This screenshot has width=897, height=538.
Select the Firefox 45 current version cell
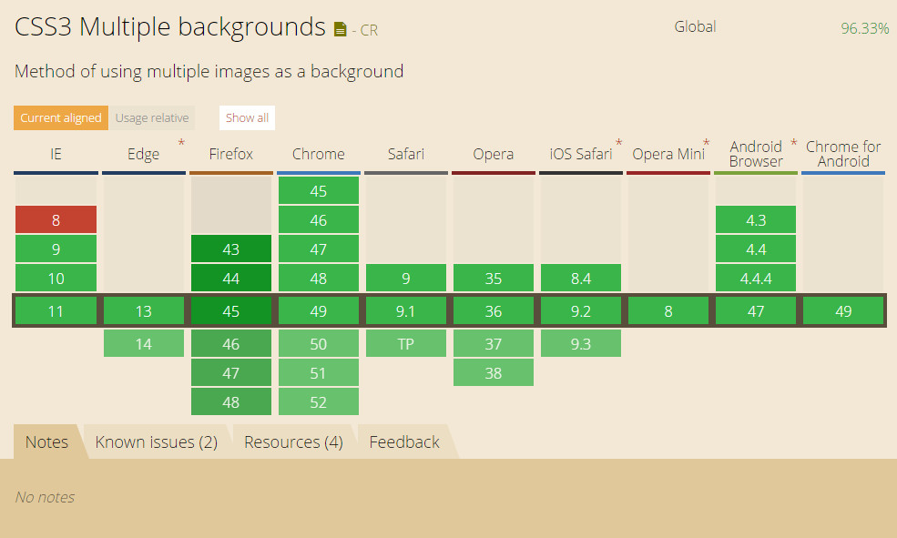[x=230, y=310]
